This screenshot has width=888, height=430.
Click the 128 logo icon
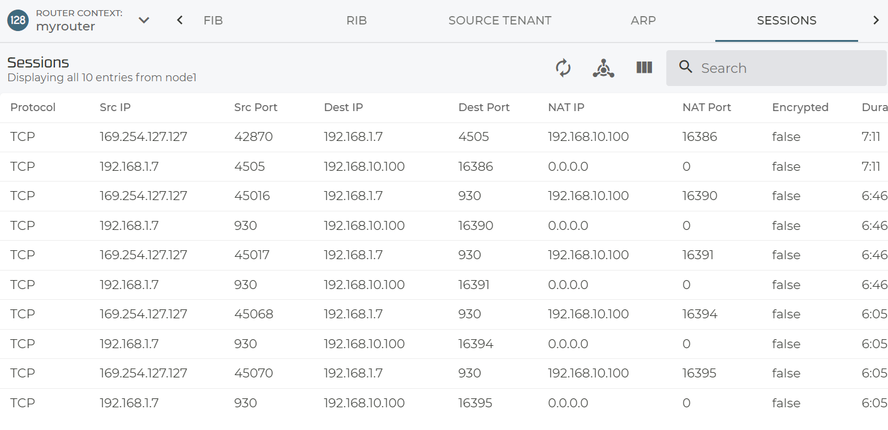click(x=18, y=20)
